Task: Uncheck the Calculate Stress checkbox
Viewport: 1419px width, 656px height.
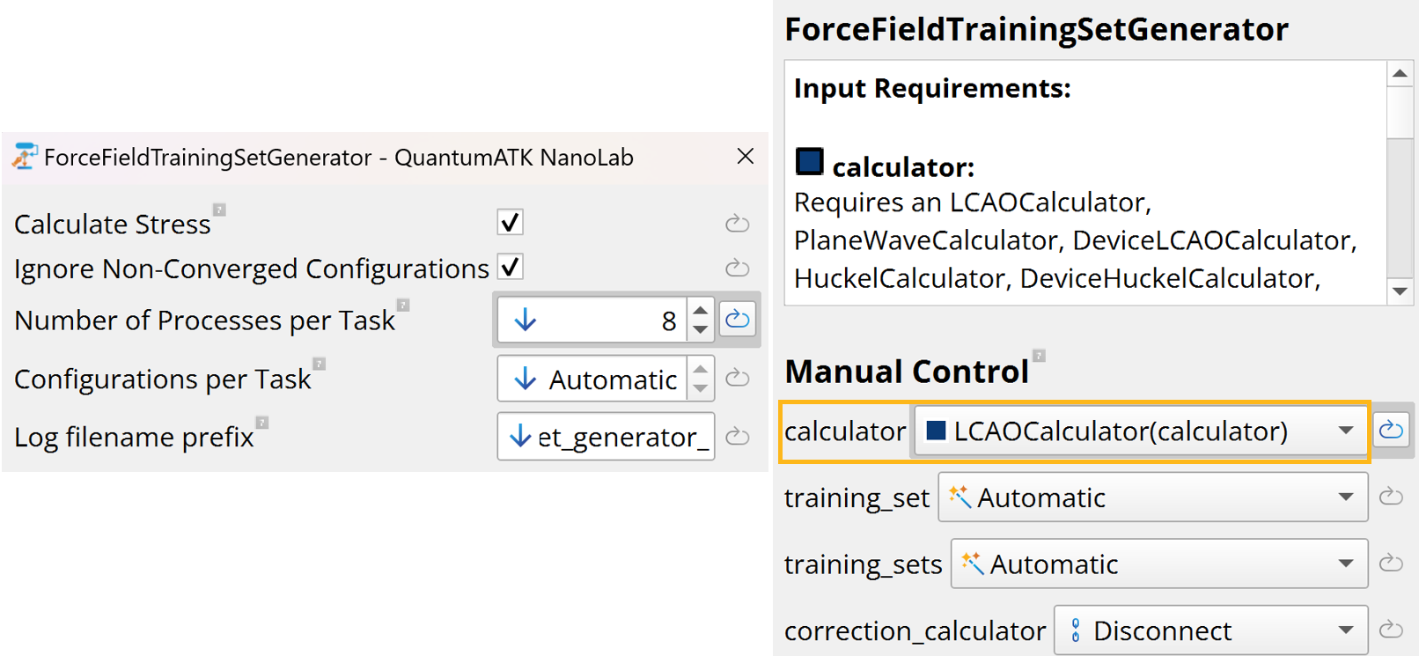Action: (x=511, y=222)
